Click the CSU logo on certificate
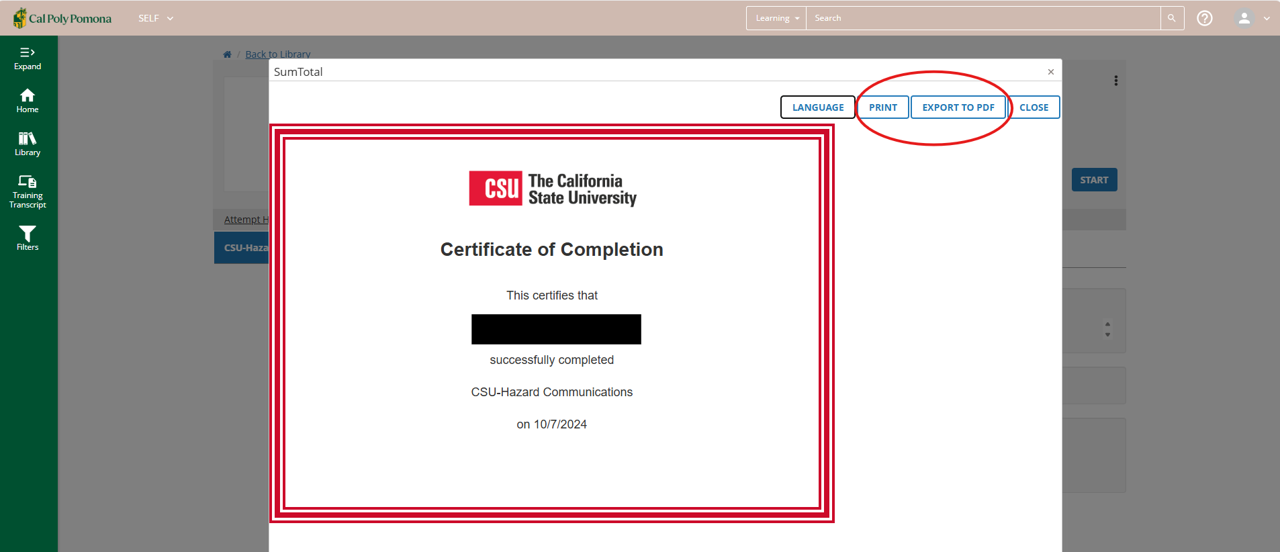Image resolution: width=1280 pixels, height=552 pixels. point(553,189)
